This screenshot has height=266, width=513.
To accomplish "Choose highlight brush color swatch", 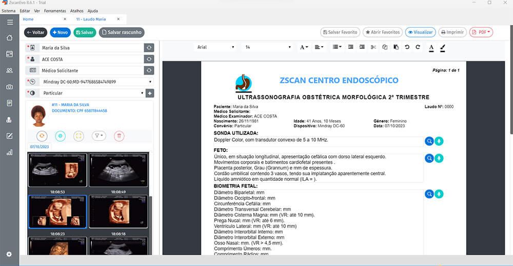I will 442,48.
